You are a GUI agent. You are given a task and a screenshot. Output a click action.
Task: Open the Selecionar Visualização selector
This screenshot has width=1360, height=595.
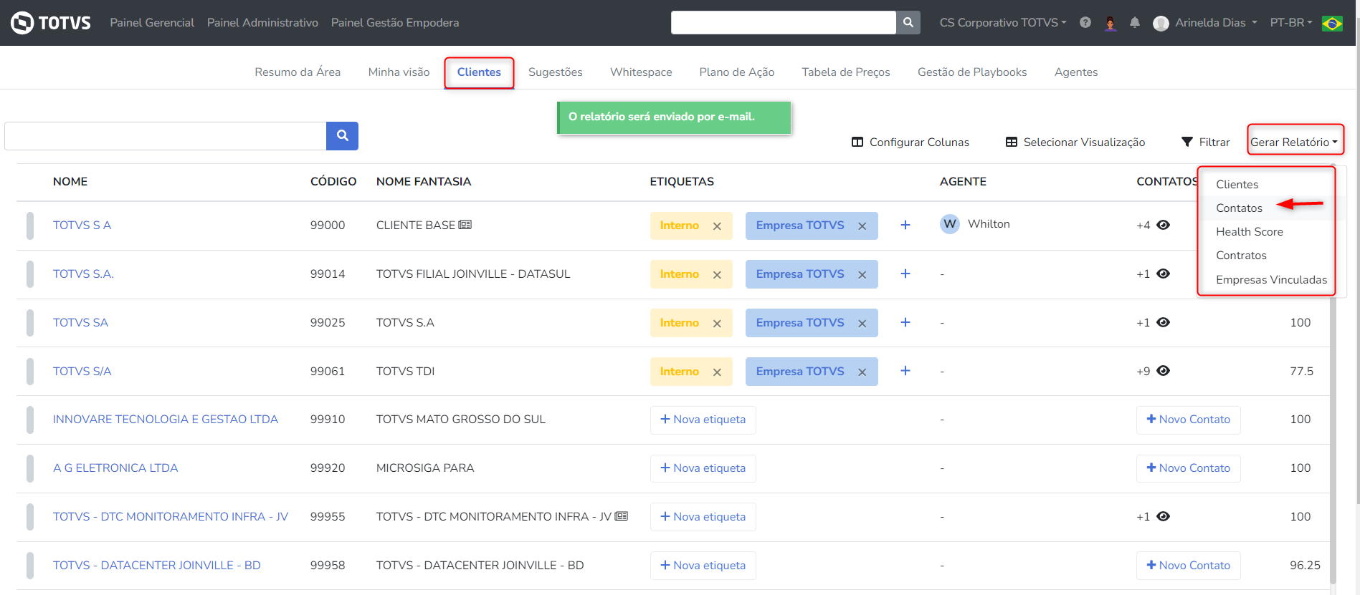pos(1075,142)
